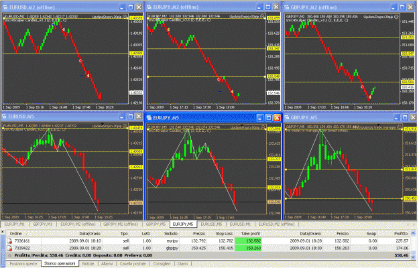Open the Notizie terminal tab
Screen dimensions: 419x268
88,263
